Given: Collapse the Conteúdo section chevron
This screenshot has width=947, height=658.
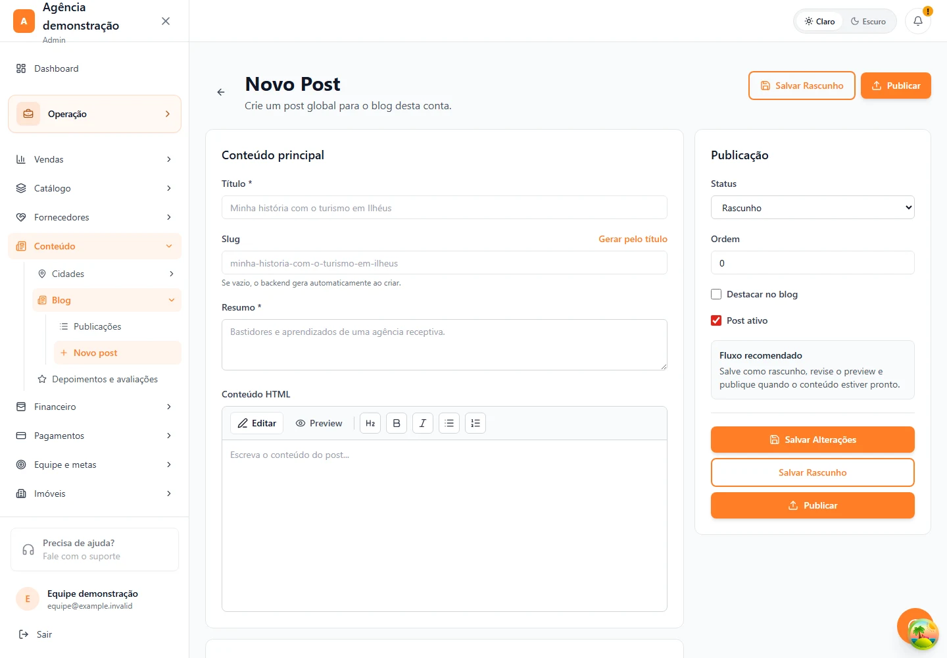Looking at the screenshot, I should 169,246.
